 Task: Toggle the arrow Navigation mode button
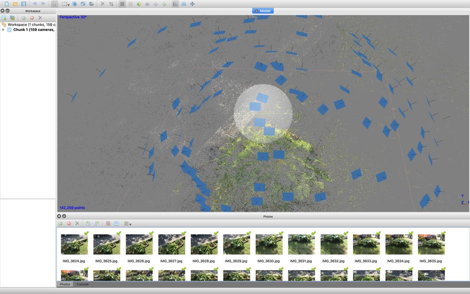click(54, 4)
